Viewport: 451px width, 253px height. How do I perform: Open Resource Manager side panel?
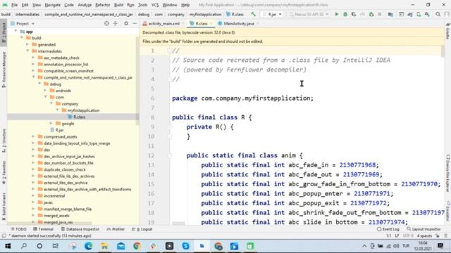coord(4,70)
